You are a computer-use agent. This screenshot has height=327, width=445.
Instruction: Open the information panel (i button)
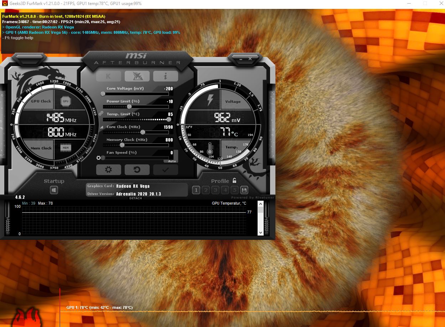pyautogui.click(x=166, y=76)
